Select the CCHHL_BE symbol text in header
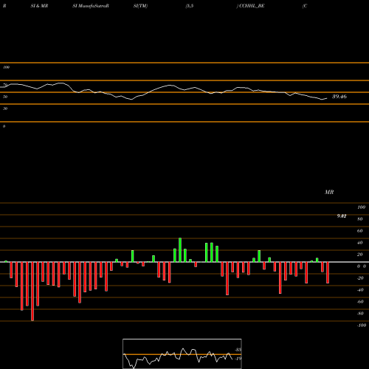369x369 pixels. (x=252, y=6)
